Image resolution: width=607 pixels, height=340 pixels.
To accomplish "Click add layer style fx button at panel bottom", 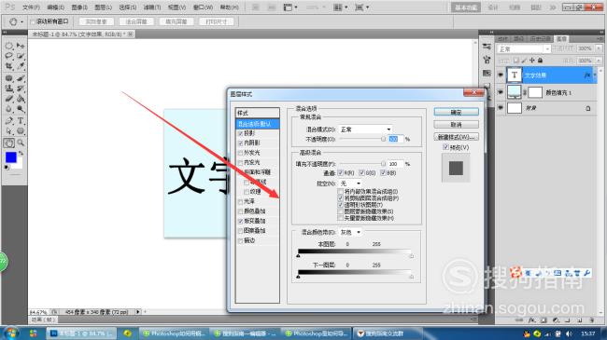I will point(532,320).
